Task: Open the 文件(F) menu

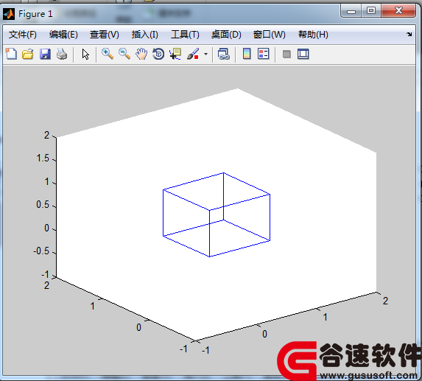Action: click(x=23, y=35)
